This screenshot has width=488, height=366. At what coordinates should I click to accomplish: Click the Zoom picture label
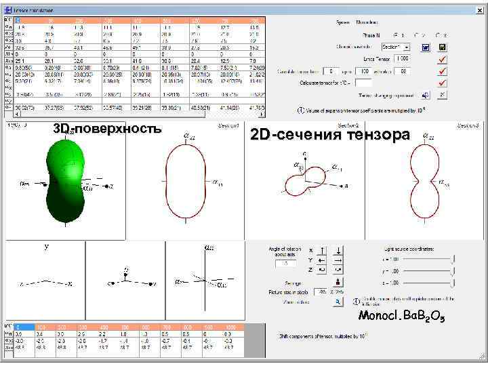coord(296,302)
